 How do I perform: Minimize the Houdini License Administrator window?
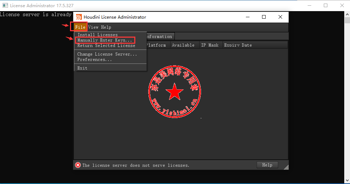pos(248,17)
